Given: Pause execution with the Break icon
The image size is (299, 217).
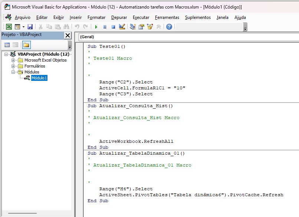Looking at the screenshot, I should tap(105, 27).
